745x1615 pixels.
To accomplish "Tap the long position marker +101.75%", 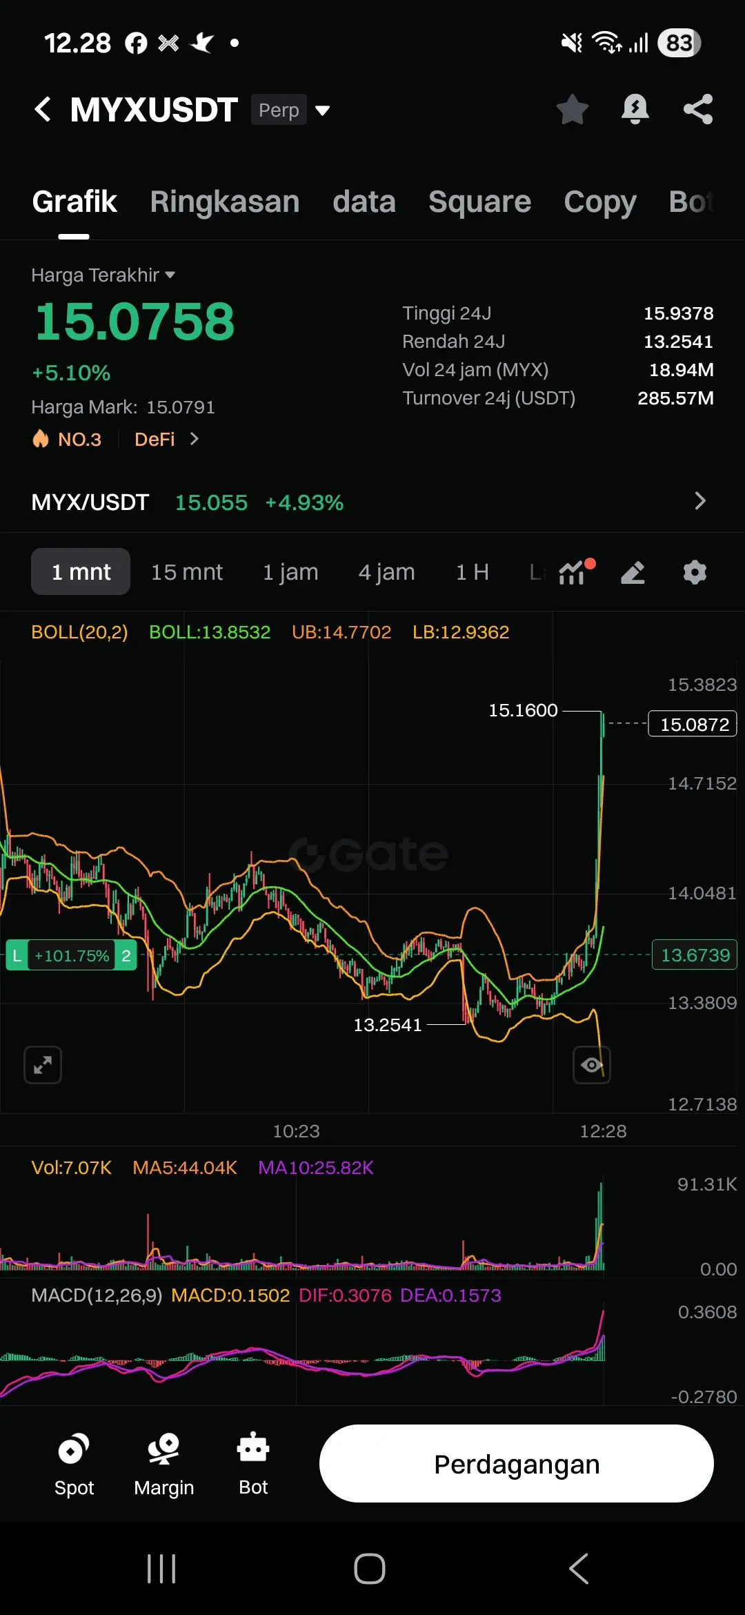I will click(x=71, y=955).
